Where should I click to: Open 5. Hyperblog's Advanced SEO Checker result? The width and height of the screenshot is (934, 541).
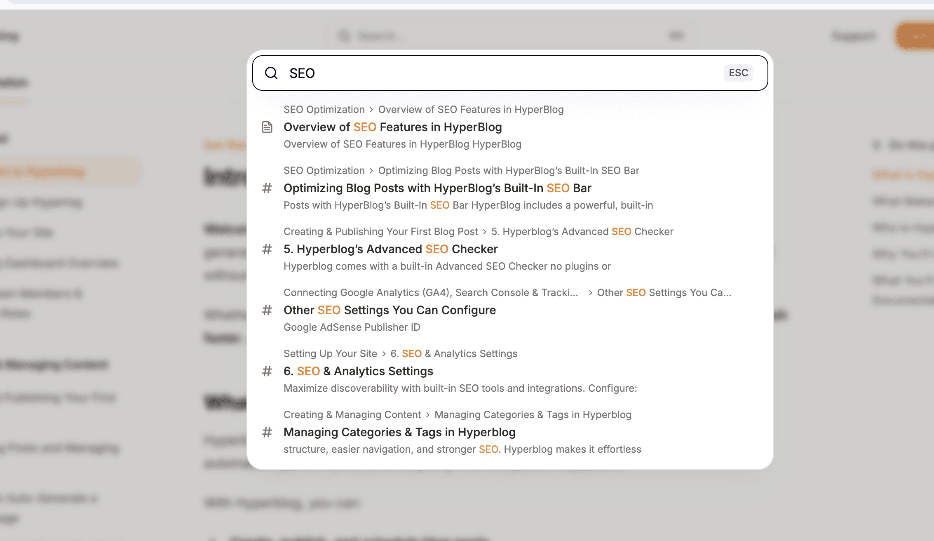pos(390,249)
